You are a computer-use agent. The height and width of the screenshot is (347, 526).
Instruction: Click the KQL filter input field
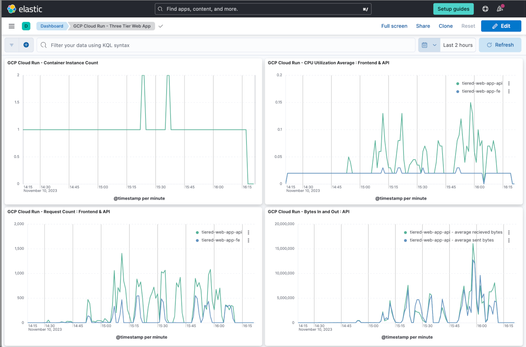[227, 45]
